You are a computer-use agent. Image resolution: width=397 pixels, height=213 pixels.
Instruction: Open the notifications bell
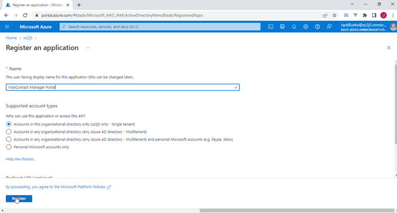click(x=294, y=26)
